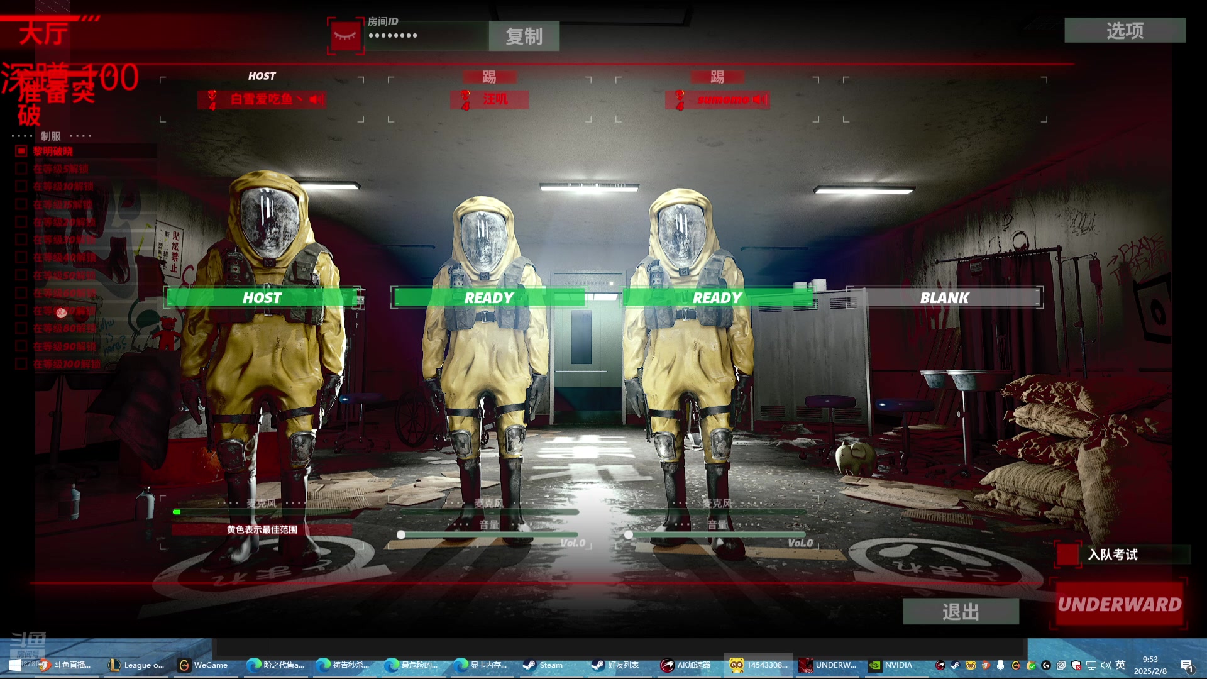Viewport: 1207px width, 679px height.
Task: Start the game with UNDERWARD button
Action: click(x=1119, y=604)
